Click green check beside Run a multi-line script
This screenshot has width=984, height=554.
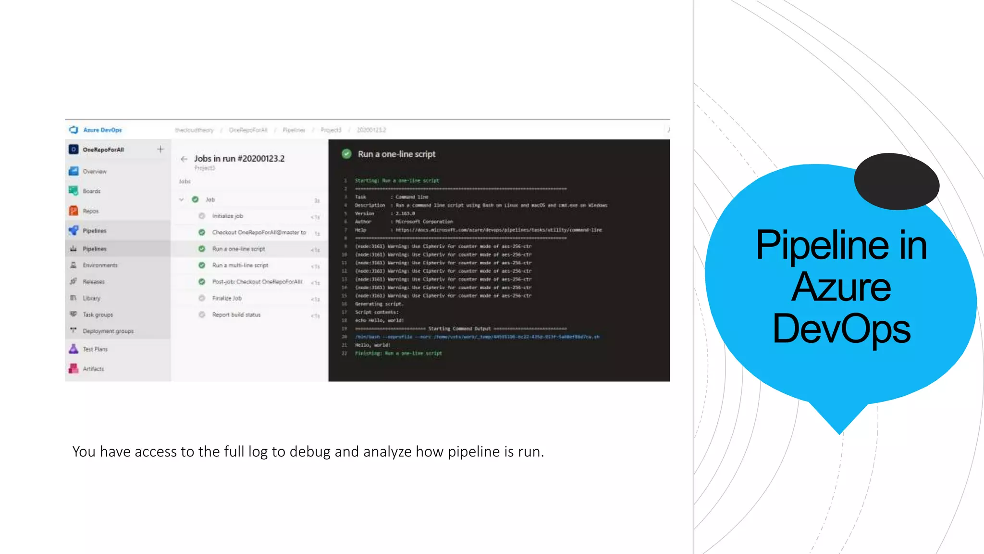click(x=202, y=265)
